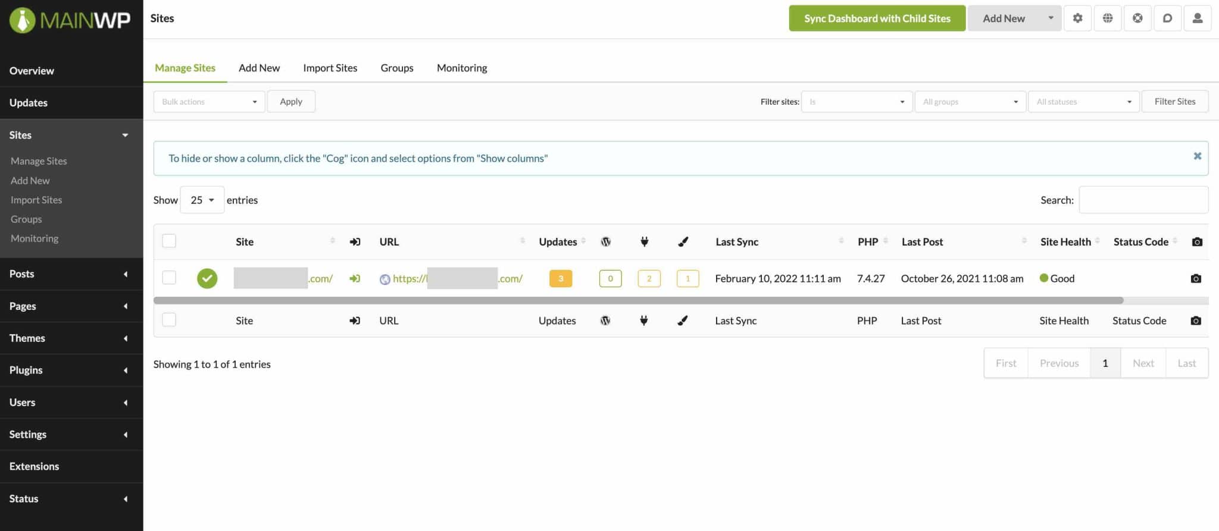Image resolution: width=1219 pixels, height=531 pixels.
Task: Switch to the Import Sites tab
Action: coord(330,68)
